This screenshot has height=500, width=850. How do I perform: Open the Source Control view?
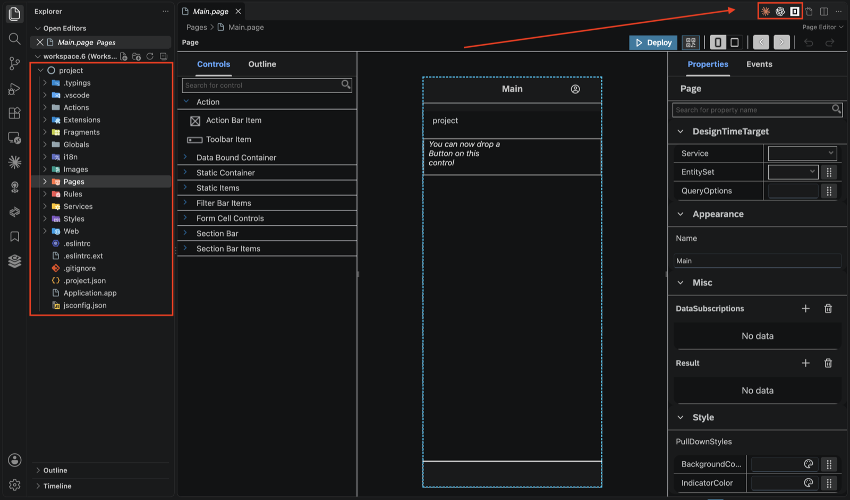point(14,63)
